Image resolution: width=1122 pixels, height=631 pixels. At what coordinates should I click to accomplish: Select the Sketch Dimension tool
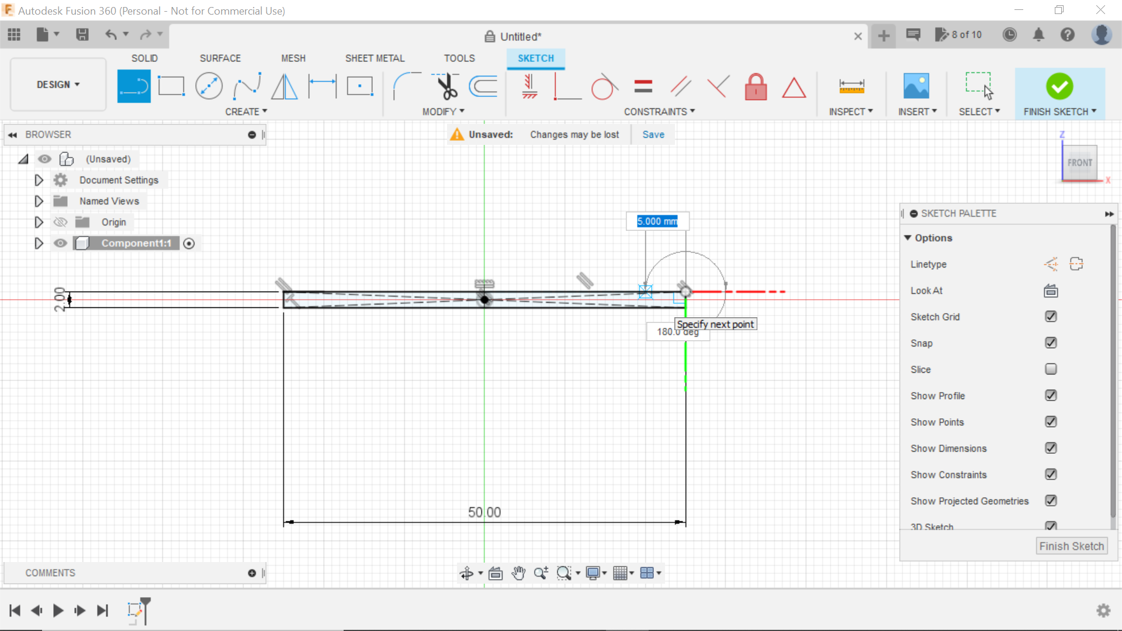tap(851, 86)
